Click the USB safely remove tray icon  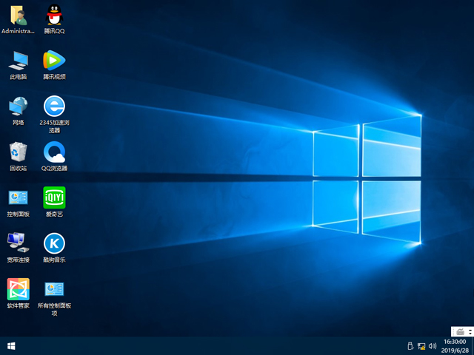(x=410, y=346)
